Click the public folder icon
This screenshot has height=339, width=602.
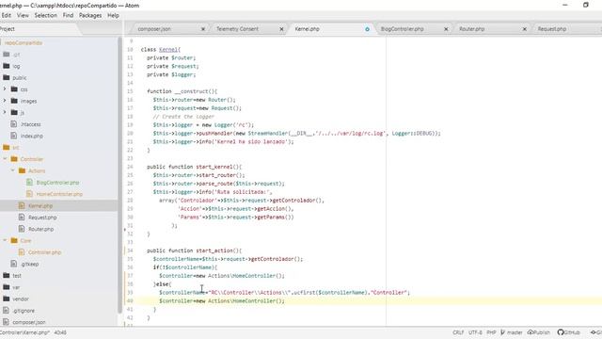(x=7, y=77)
